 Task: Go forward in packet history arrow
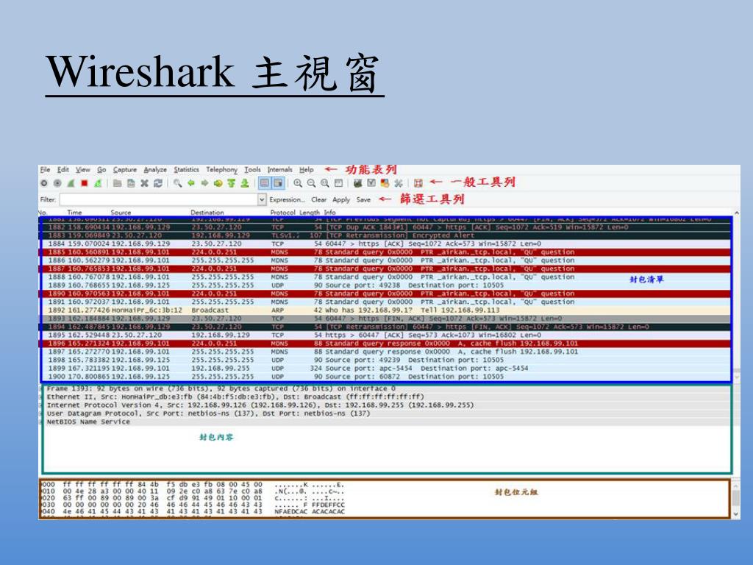pyautogui.click(x=204, y=183)
